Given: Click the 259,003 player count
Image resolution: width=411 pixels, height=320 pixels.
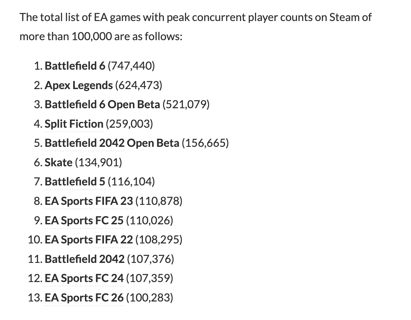Looking at the screenshot, I should coord(129,124).
